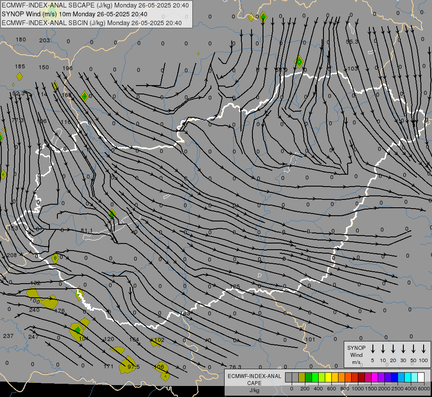Click the 1500 tick label in CAPE scale
432x397 pixels.
coord(371,389)
